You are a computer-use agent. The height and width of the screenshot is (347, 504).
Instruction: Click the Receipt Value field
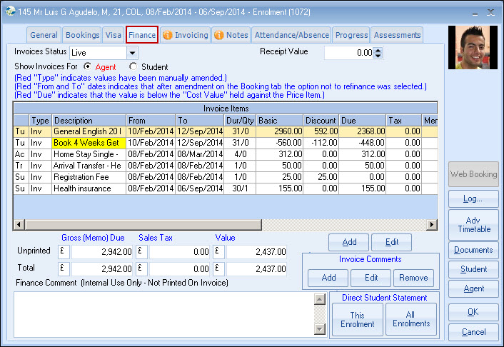click(x=348, y=53)
